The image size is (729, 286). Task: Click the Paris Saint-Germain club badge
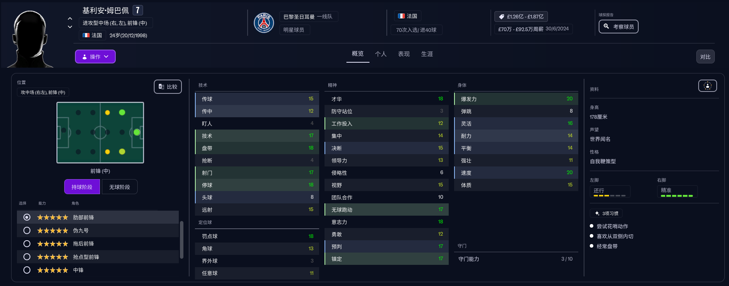pos(264,23)
